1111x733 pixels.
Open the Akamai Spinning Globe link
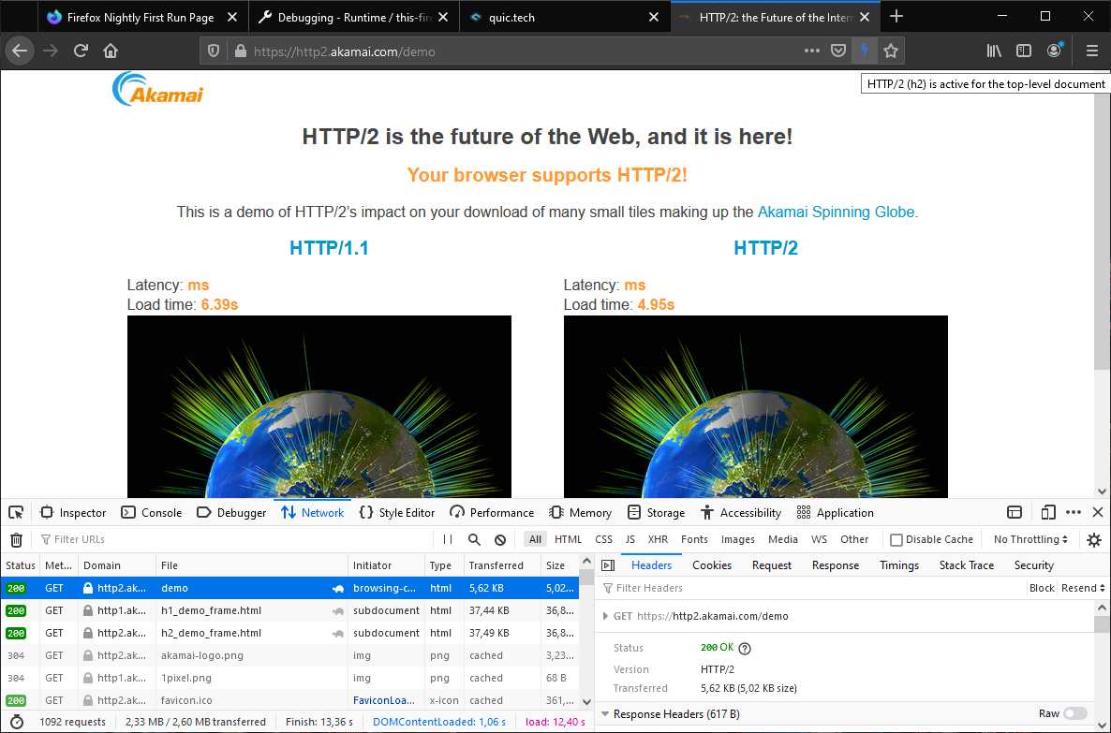(x=837, y=212)
